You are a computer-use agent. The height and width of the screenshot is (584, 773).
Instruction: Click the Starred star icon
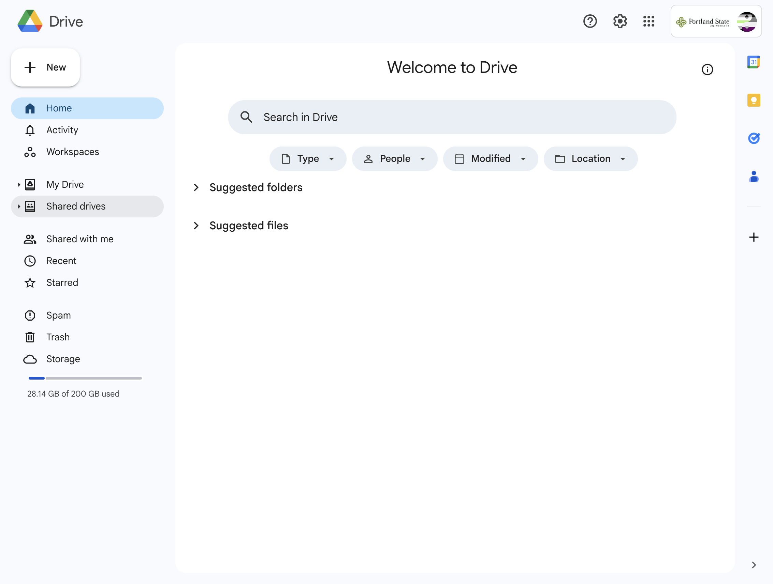(x=30, y=283)
